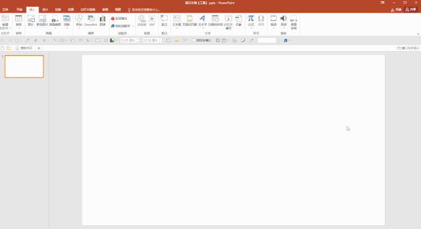
Task: Collapse the ribbon with the chevron arrow
Action: click(418, 34)
